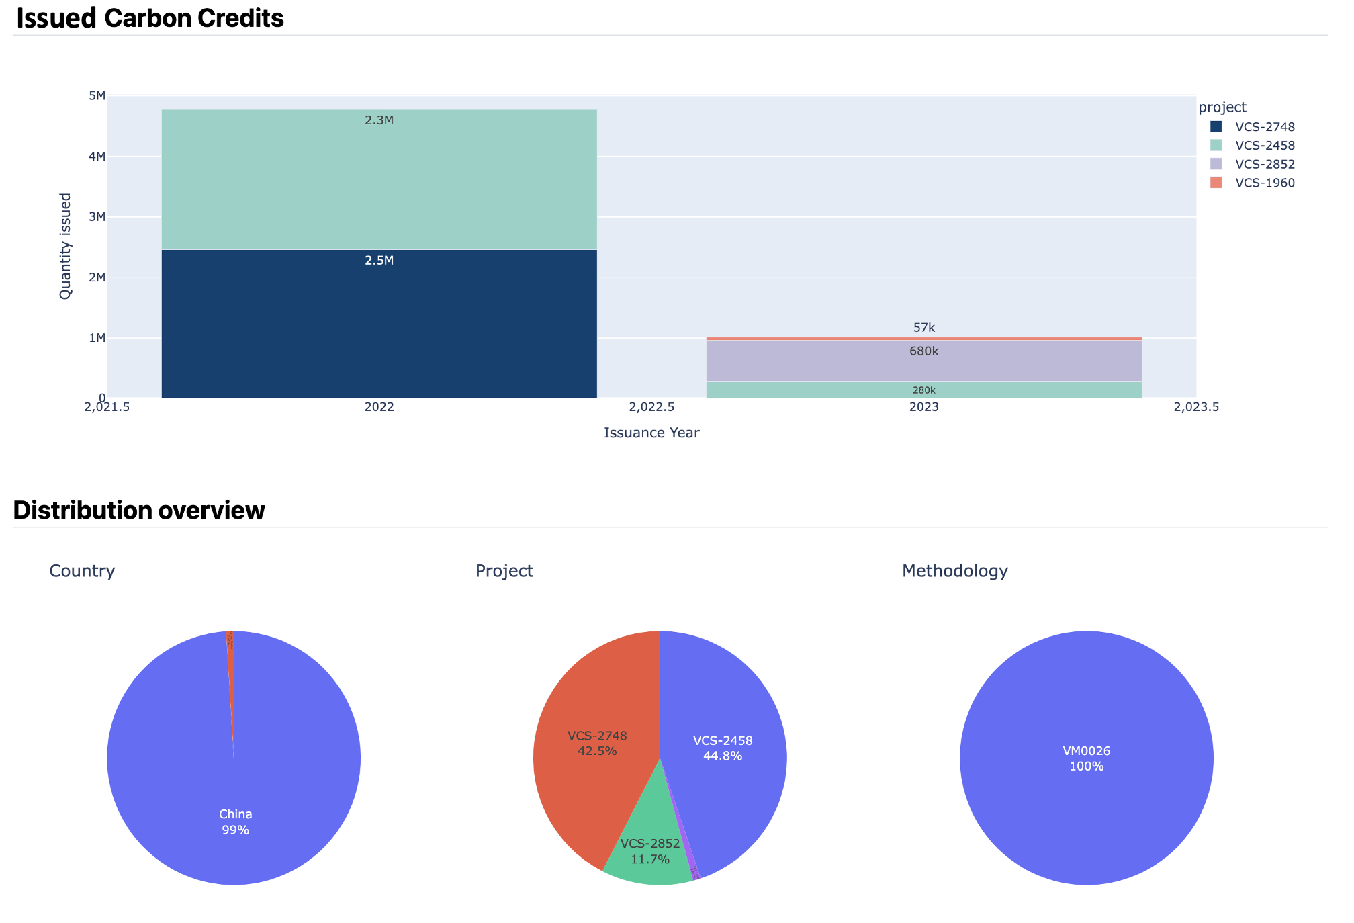This screenshot has height=923, width=1354.
Task: Click the teal 2.3M bar for 2022
Action: click(x=379, y=181)
